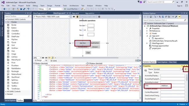Click Refresh icon in Solution Explorer
Screen dimensions: 189x106
click(x=163, y=17)
